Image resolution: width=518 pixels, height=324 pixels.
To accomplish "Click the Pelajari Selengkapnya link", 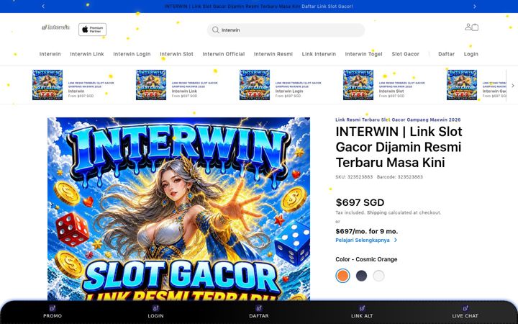I will pos(363,240).
